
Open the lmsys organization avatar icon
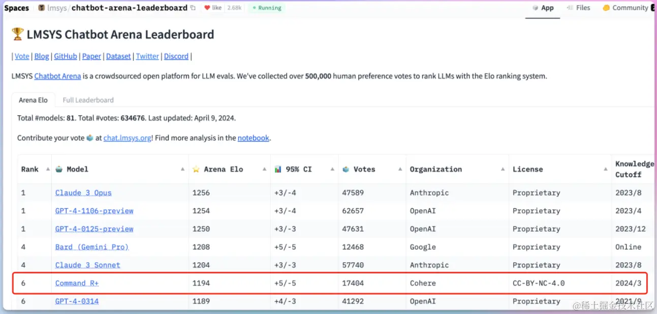coord(41,8)
